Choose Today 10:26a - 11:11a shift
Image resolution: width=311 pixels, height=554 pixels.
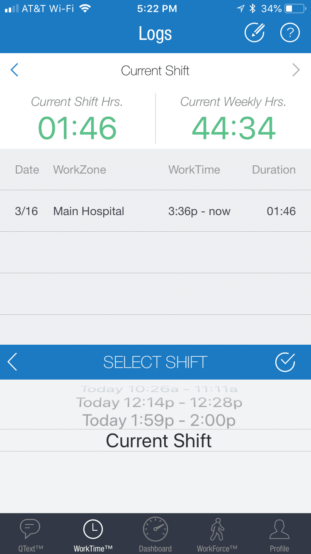coord(159,389)
